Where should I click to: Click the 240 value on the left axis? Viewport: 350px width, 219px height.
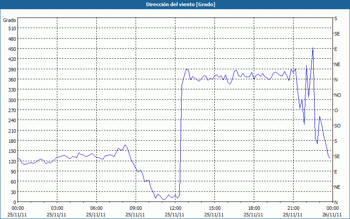click(x=12, y=121)
